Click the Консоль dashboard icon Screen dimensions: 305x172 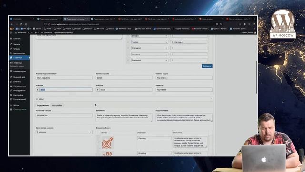pyautogui.click(x=11, y=39)
